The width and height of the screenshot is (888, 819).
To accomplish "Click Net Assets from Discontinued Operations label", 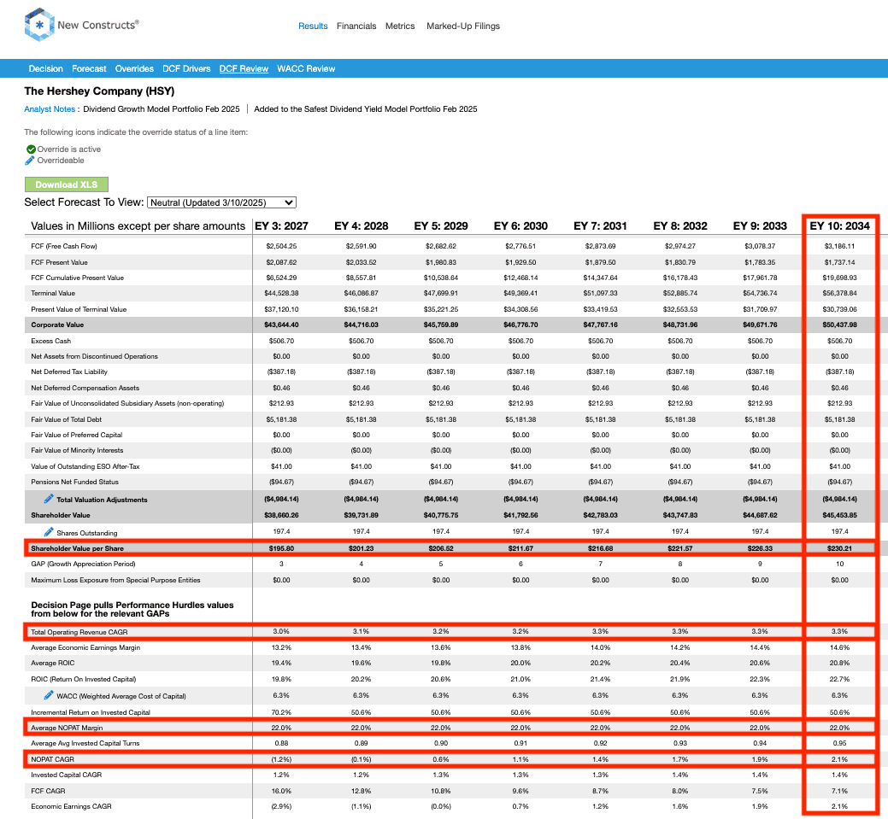I will tap(95, 356).
